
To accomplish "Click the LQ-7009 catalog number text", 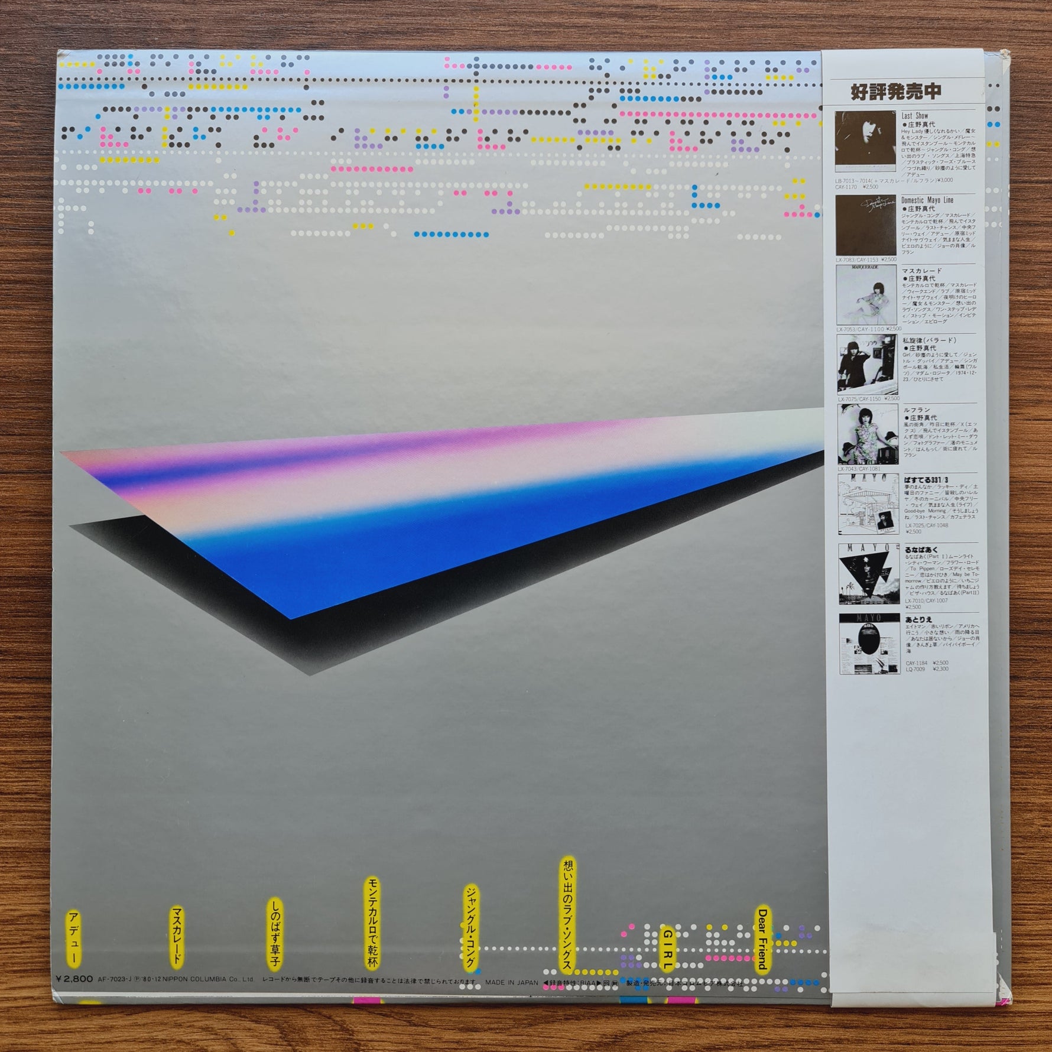I will pos(915,669).
